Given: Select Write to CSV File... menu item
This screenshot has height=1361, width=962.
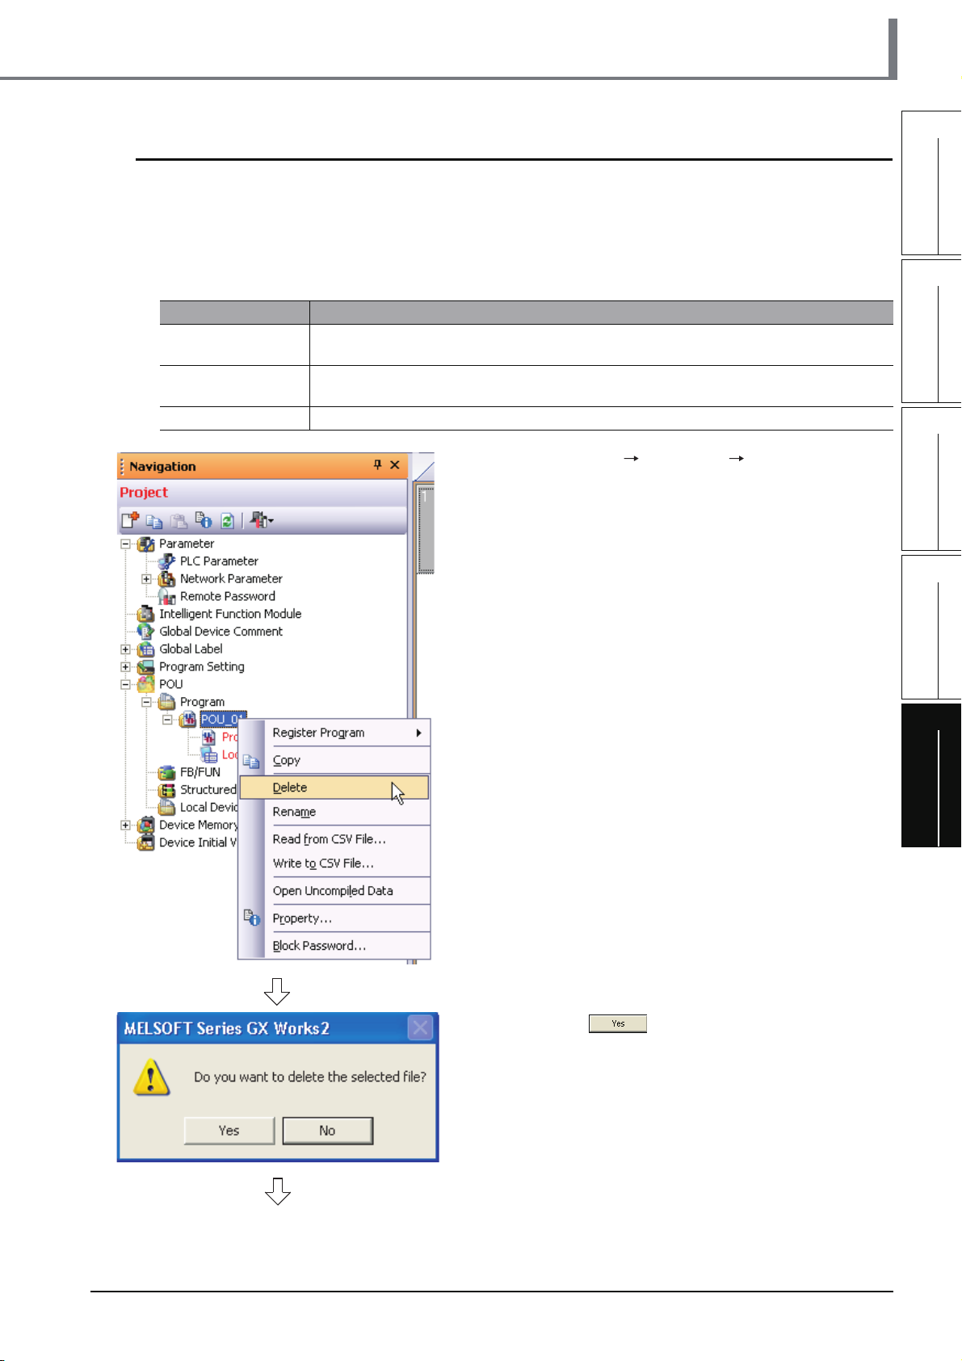Looking at the screenshot, I should [335, 863].
